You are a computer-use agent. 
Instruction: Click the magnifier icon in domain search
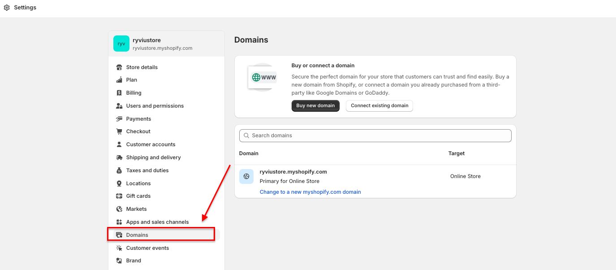(x=246, y=135)
